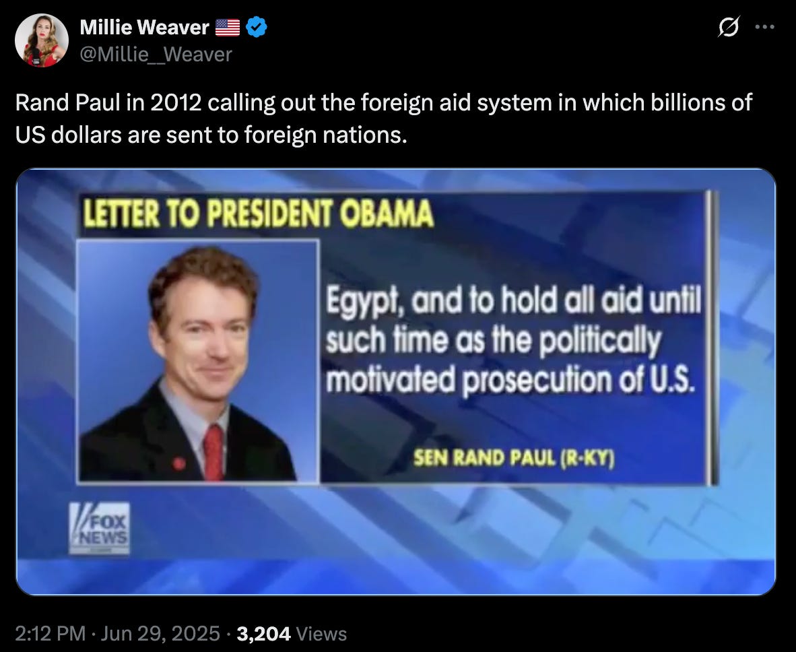Click the 2:12 PM timestamp
This screenshot has height=652, width=796.
51,634
